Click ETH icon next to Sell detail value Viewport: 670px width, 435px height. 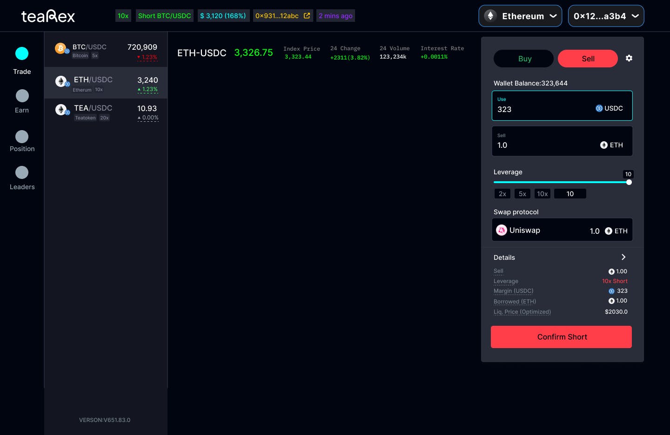point(611,271)
